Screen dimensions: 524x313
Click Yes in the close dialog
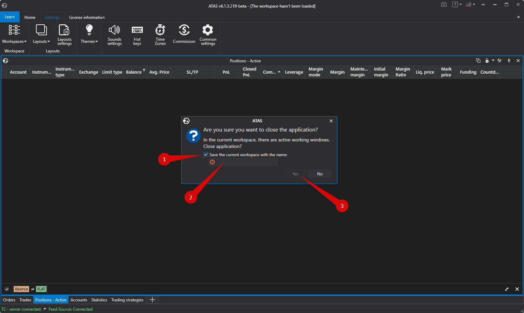click(295, 174)
